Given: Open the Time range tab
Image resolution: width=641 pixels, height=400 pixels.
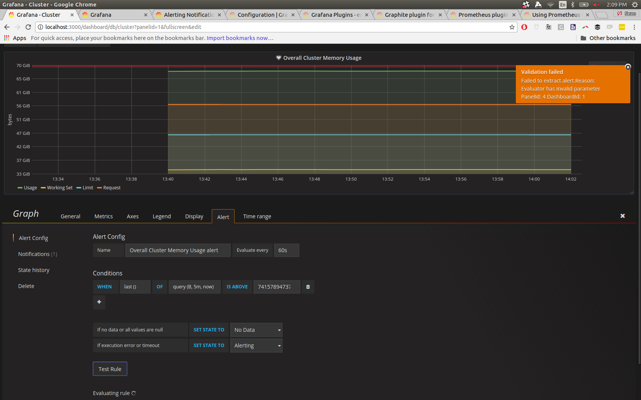Looking at the screenshot, I should point(257,216).
